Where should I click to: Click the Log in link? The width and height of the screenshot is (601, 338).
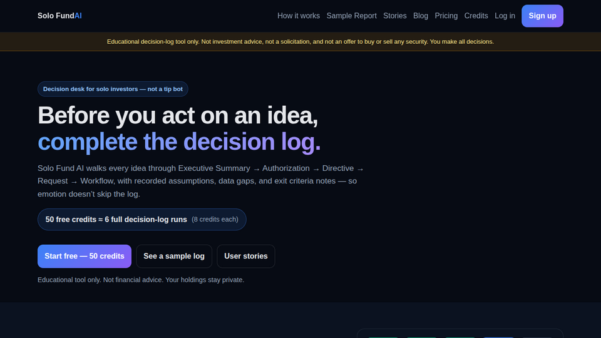[505, 16]
